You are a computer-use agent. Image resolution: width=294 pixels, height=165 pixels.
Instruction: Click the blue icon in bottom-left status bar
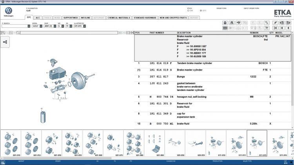(3, 163)
